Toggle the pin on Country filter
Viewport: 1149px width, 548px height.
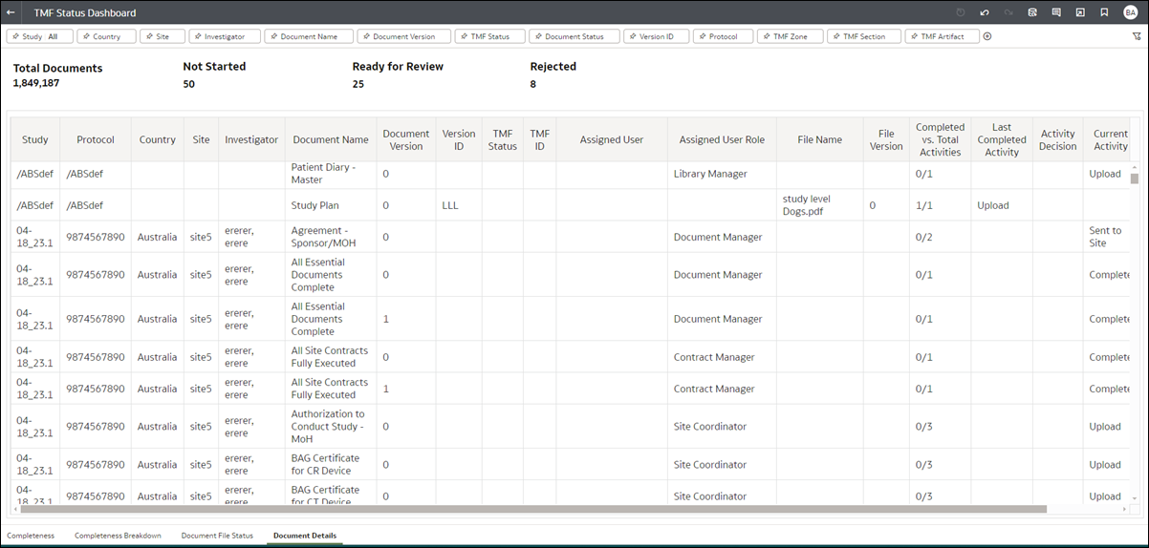click(x=87, y=36)
